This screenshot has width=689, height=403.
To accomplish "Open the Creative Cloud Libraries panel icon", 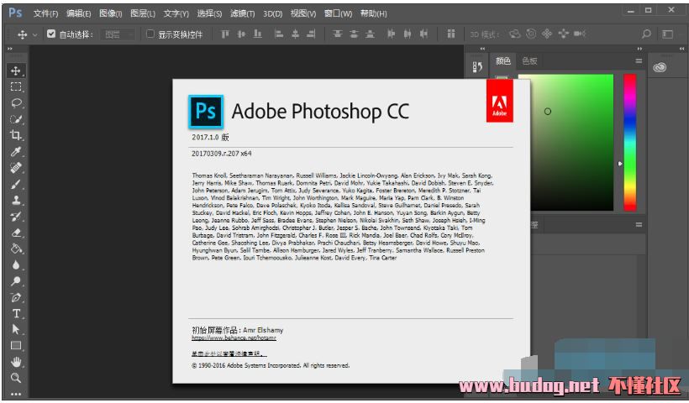I will (x=660, y=67).
